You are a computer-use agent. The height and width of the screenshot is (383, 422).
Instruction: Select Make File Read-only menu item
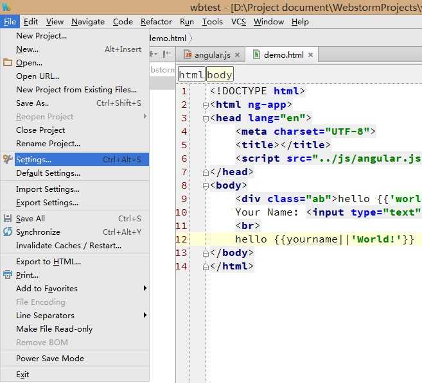(75, 328)
